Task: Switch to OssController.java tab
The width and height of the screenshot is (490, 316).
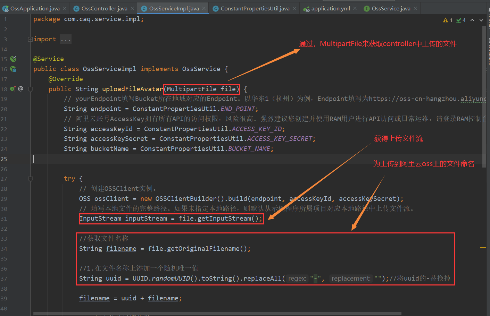Action: (104, 8)
